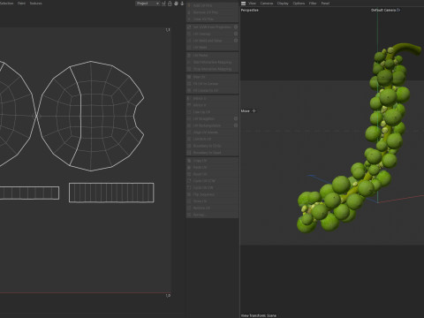
Task: Select the Line Up UV command
Action: point(212,112)
